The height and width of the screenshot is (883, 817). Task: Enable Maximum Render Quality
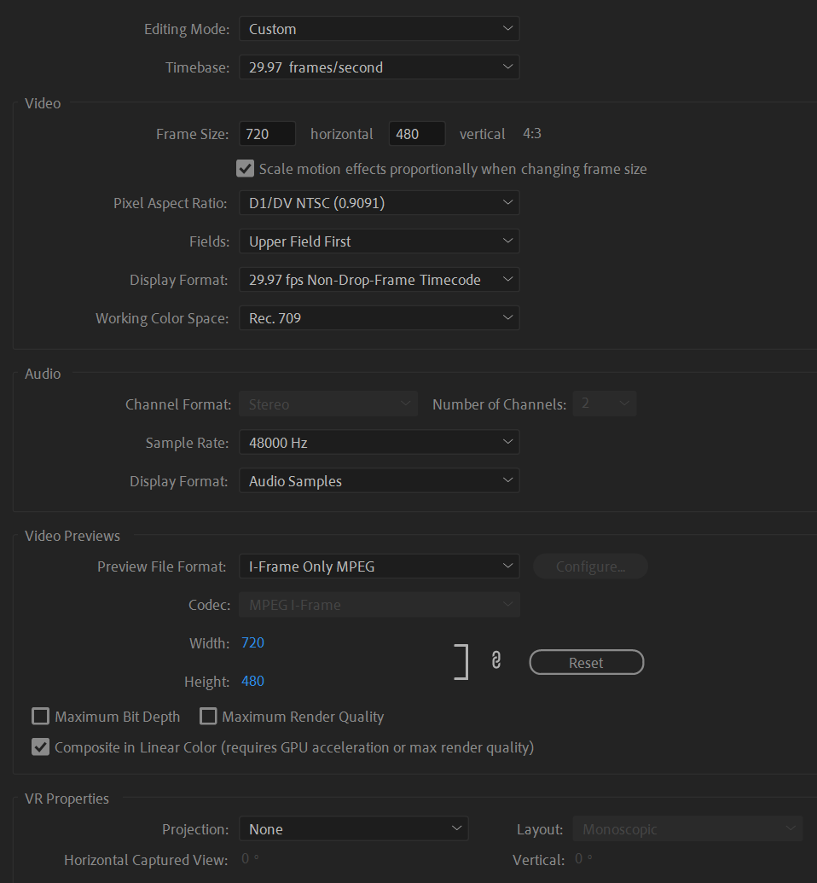click(208, 717)
